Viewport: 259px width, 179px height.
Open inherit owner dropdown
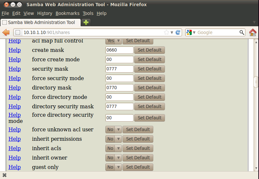click(x=113, y=158)
